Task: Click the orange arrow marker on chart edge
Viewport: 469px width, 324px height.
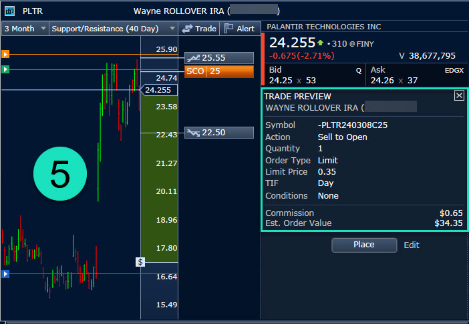Action: coord(5,55)
